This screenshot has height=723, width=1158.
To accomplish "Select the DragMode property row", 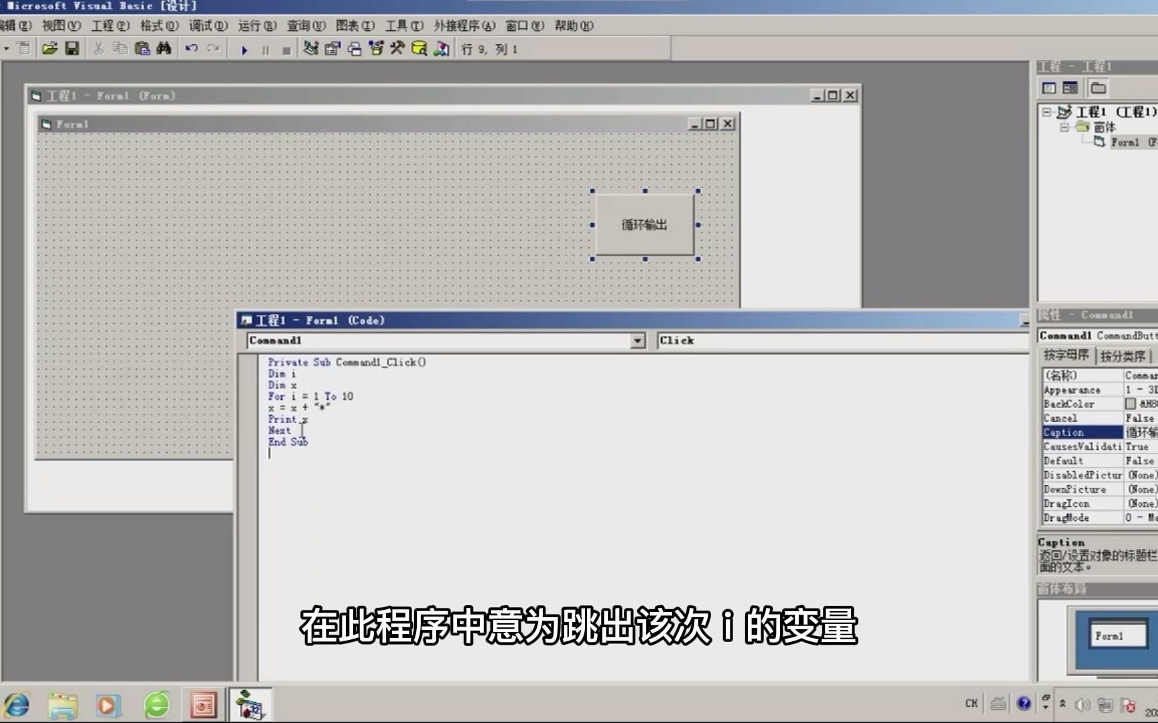I will 1099,517.
